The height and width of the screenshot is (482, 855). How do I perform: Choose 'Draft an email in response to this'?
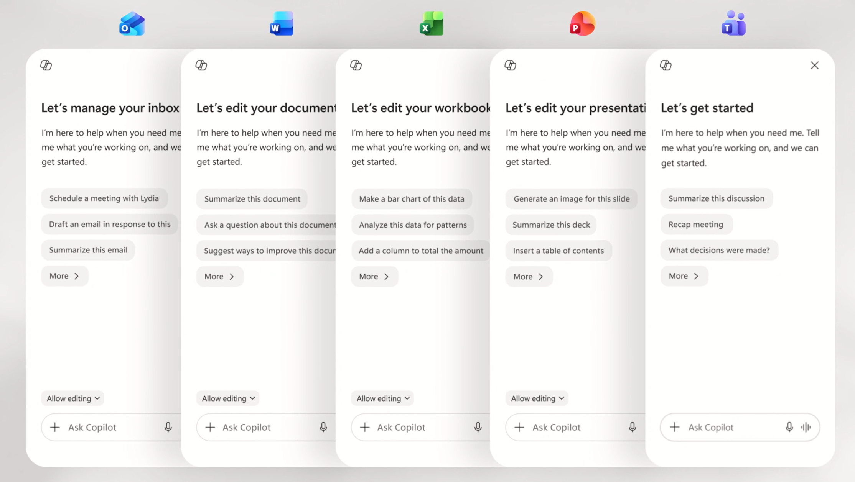(x=110, y=224)
